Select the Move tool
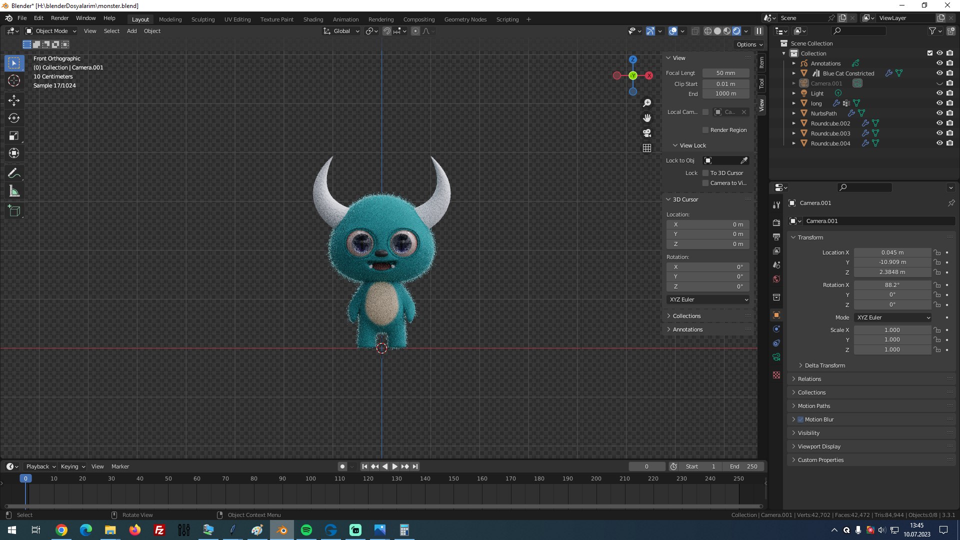960x540 pixels. [x=14, y=100]
